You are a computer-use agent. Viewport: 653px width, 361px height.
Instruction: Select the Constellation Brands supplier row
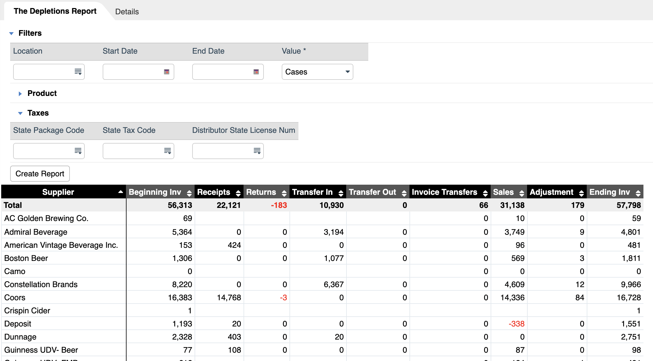(x=322, y=284)
